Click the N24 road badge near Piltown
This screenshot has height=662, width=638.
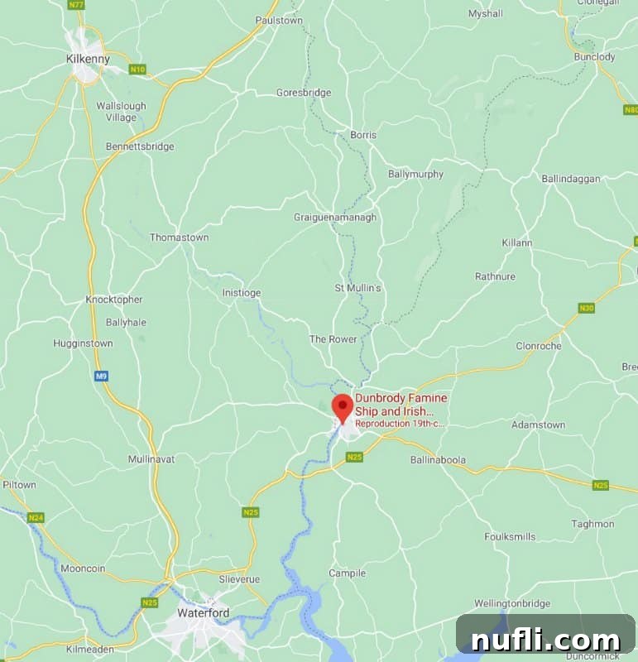click(x=36, y=518)
